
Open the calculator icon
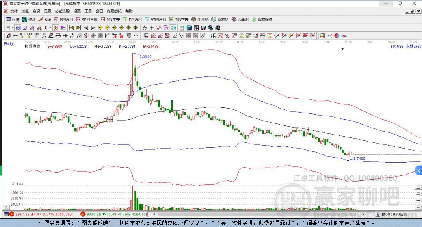(189, 28)
